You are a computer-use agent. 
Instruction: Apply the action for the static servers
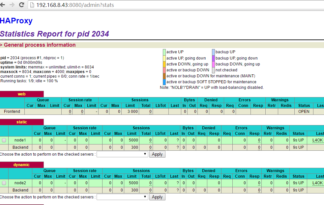coord(157,154)
